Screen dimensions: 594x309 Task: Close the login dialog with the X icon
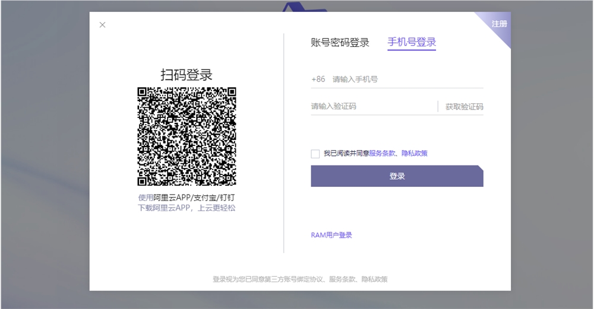(x=102, y=25)
